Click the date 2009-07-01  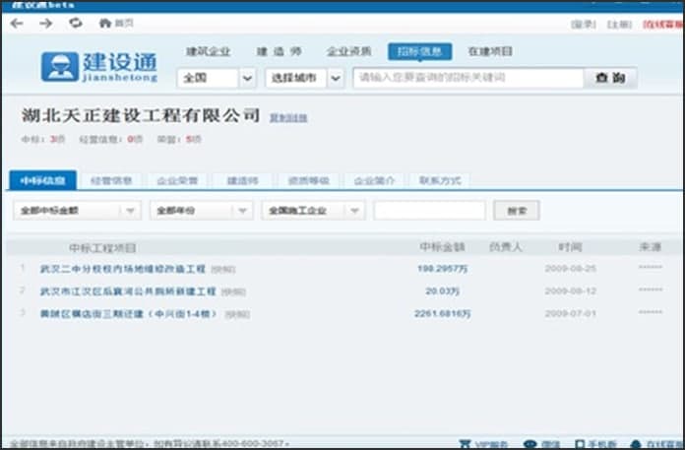tap(571, 314)
